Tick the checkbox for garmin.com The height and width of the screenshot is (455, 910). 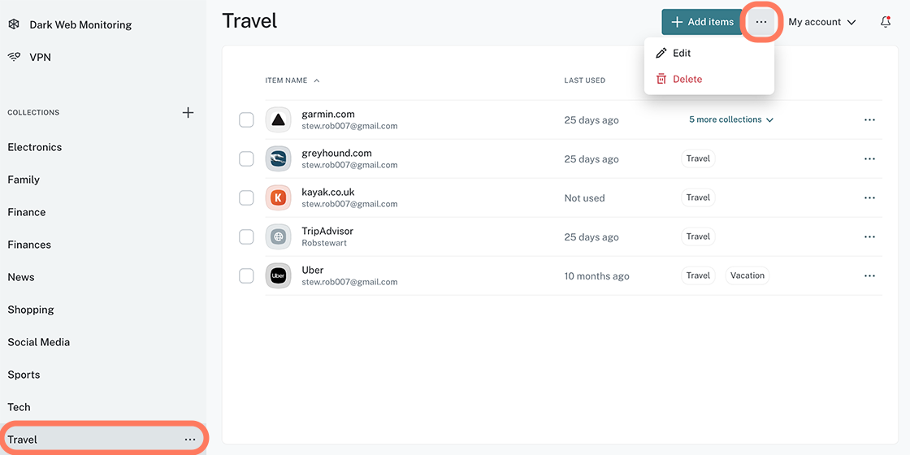coord(246,120)
